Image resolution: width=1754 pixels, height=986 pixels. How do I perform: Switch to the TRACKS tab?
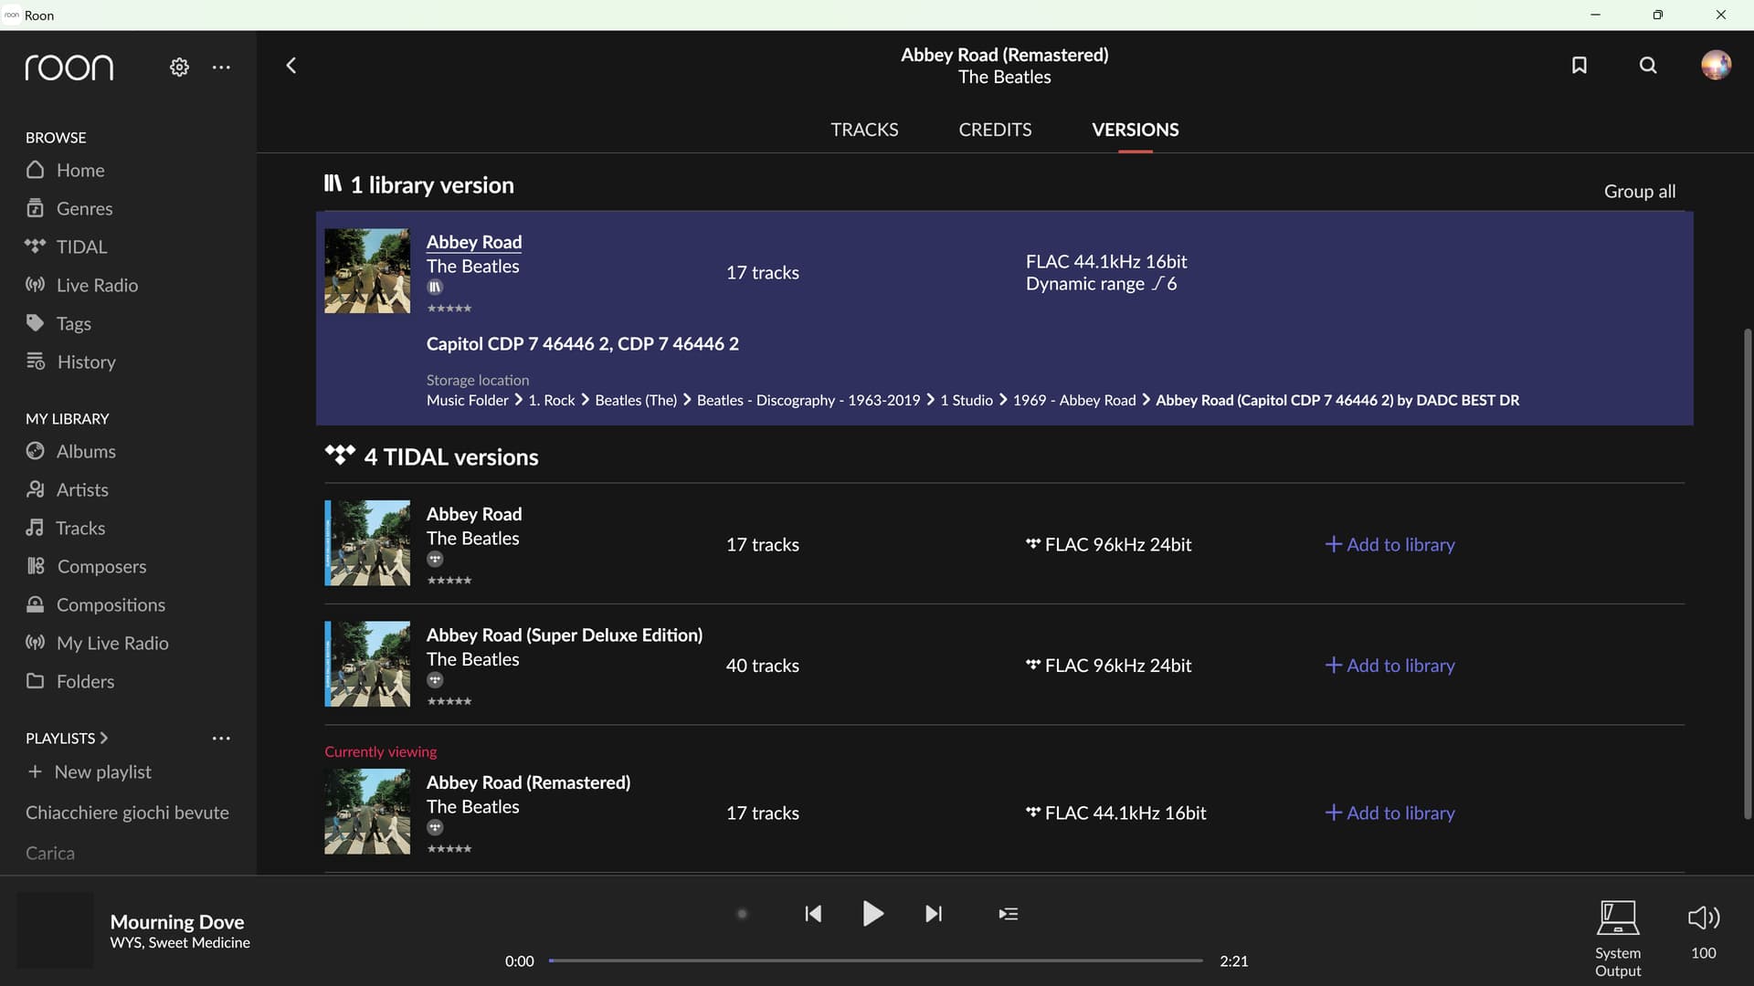tap(864, 130)
